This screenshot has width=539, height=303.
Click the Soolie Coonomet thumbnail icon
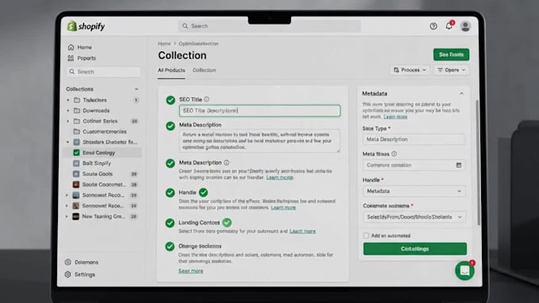76,184
